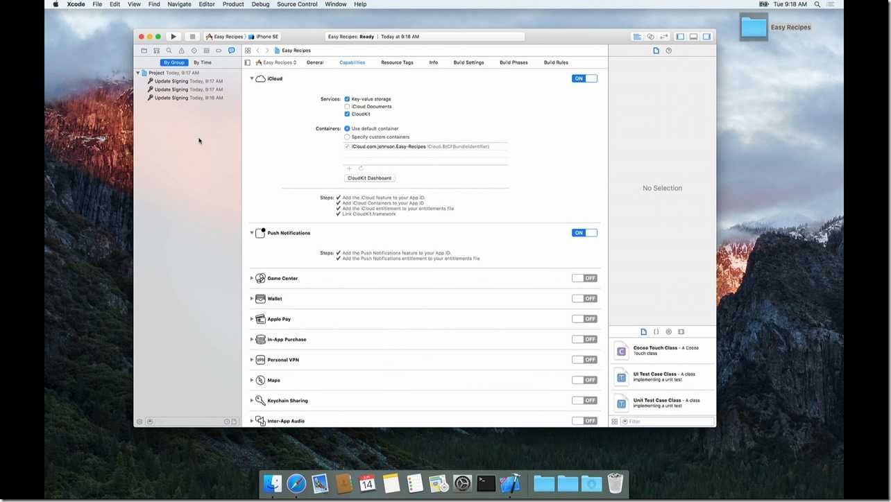Show the File Template library icon
Screen dimensions: 891x502
click(x=644, y=332)
